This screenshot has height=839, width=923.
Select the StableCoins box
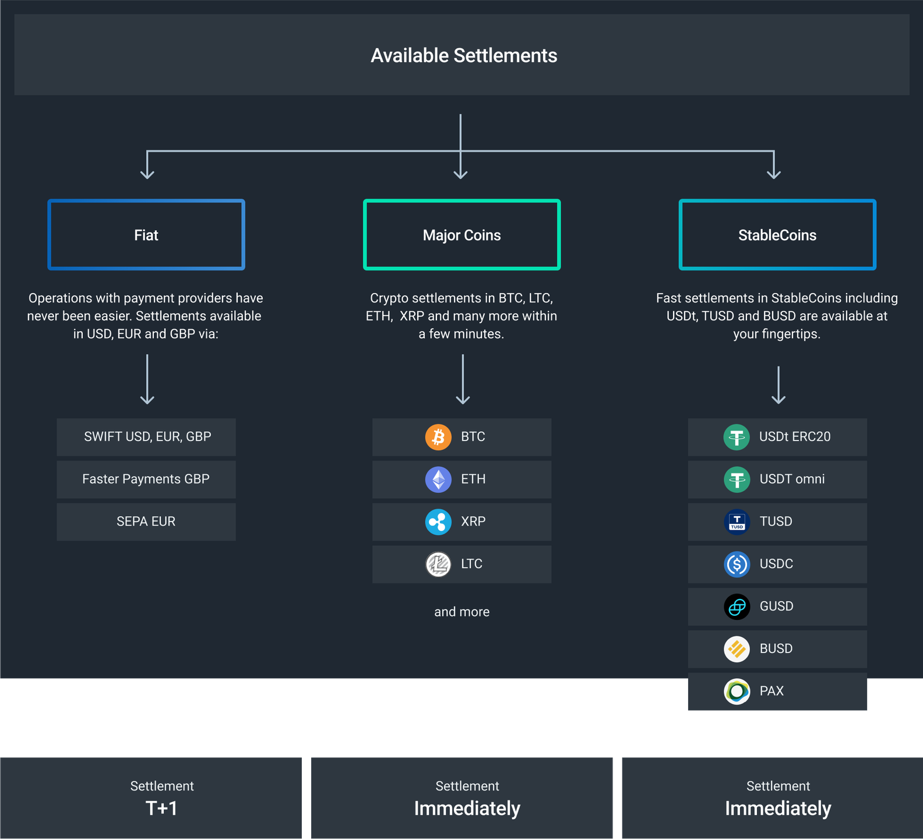[x=777, y=235]
